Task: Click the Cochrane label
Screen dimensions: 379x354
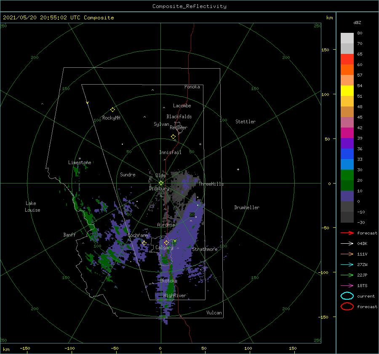Action: [x=138, y=235]
